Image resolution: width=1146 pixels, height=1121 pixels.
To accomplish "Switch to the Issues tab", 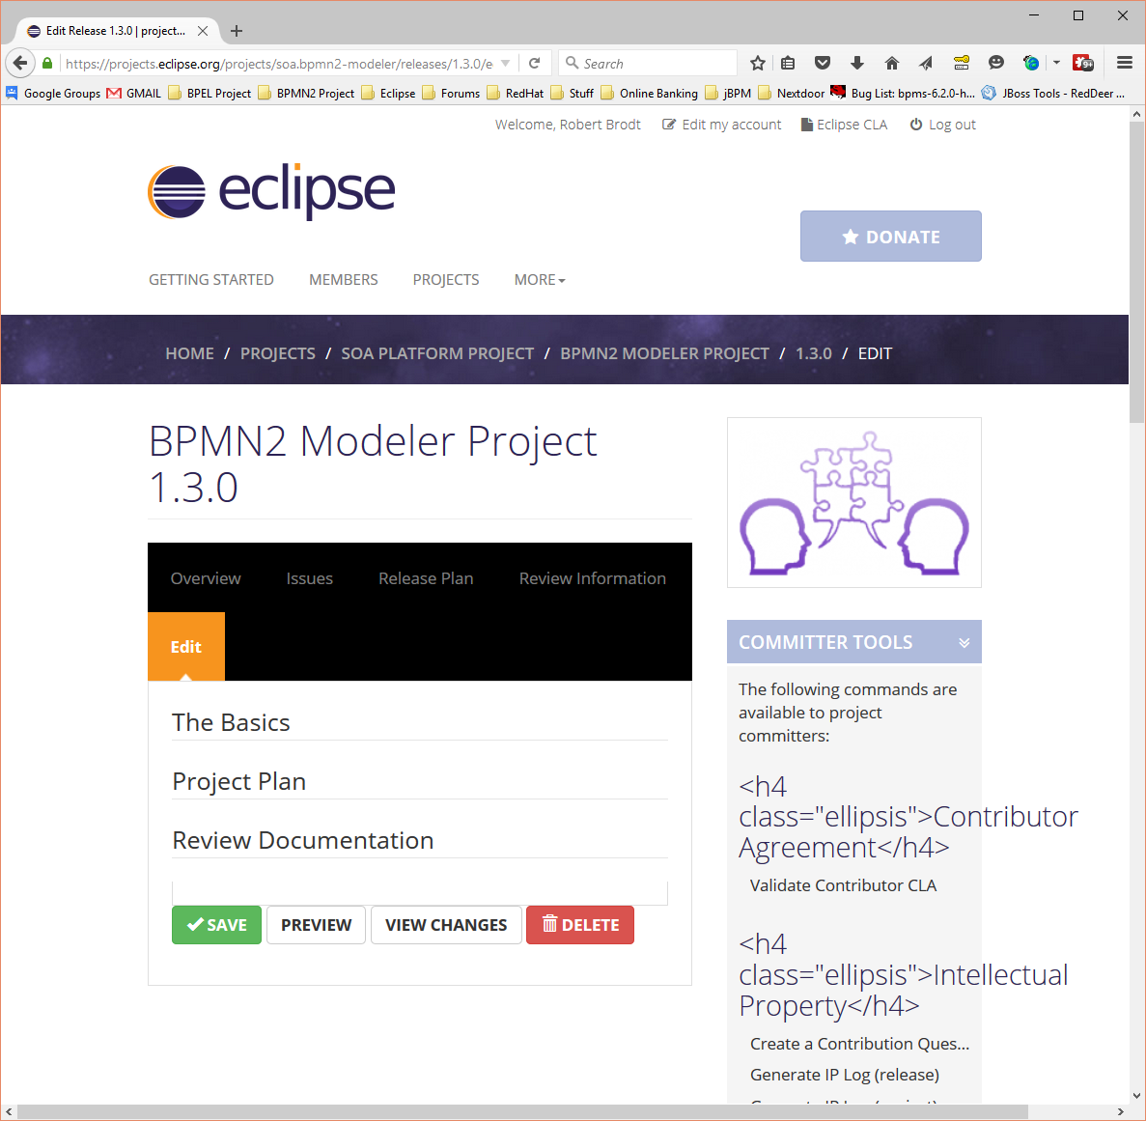I will coord(309,578).
